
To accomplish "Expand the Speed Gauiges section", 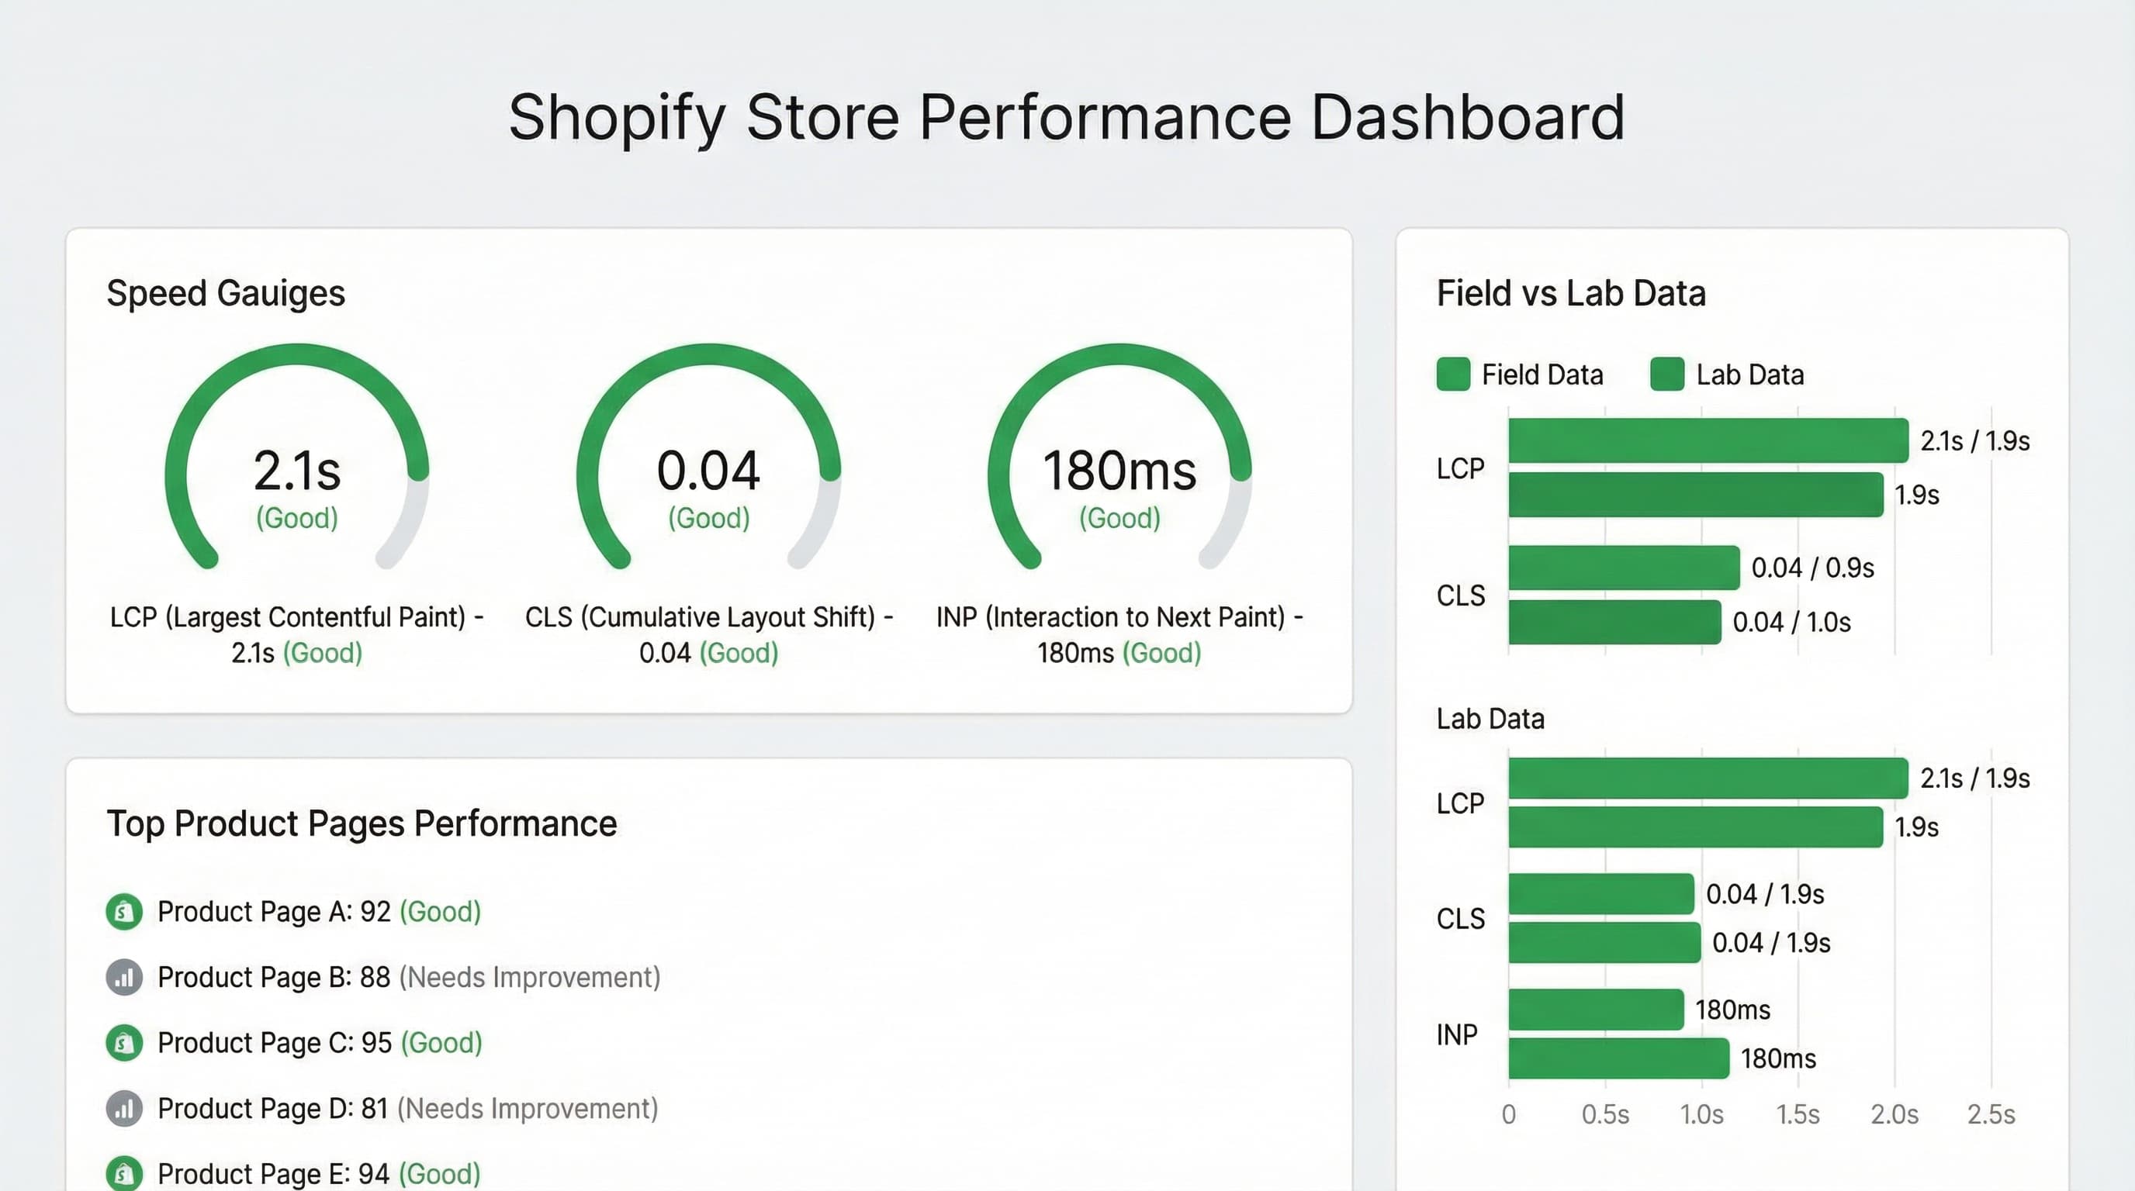I will [226, 293].
